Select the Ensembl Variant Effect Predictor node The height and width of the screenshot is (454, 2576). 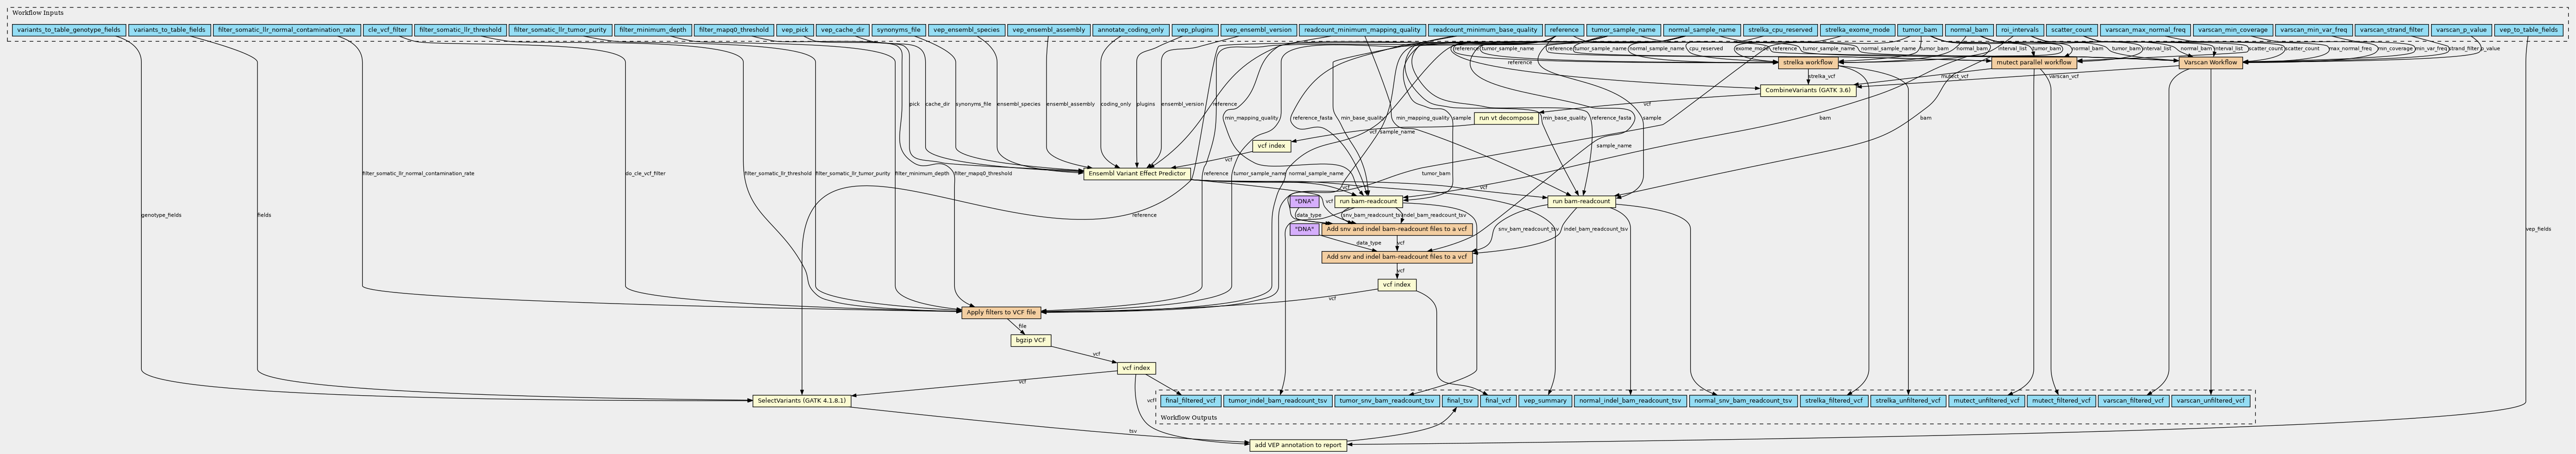[1137, 174]
